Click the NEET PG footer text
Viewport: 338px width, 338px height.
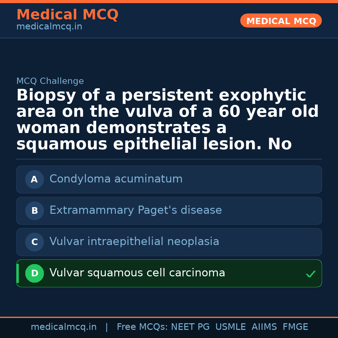pos(190,327)
